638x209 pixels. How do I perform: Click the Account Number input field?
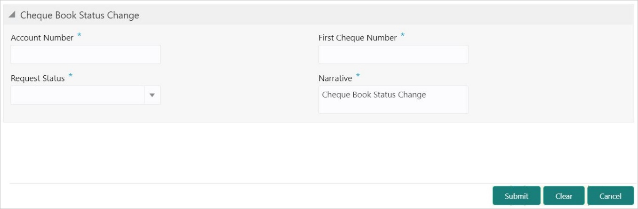pos(86,55)
